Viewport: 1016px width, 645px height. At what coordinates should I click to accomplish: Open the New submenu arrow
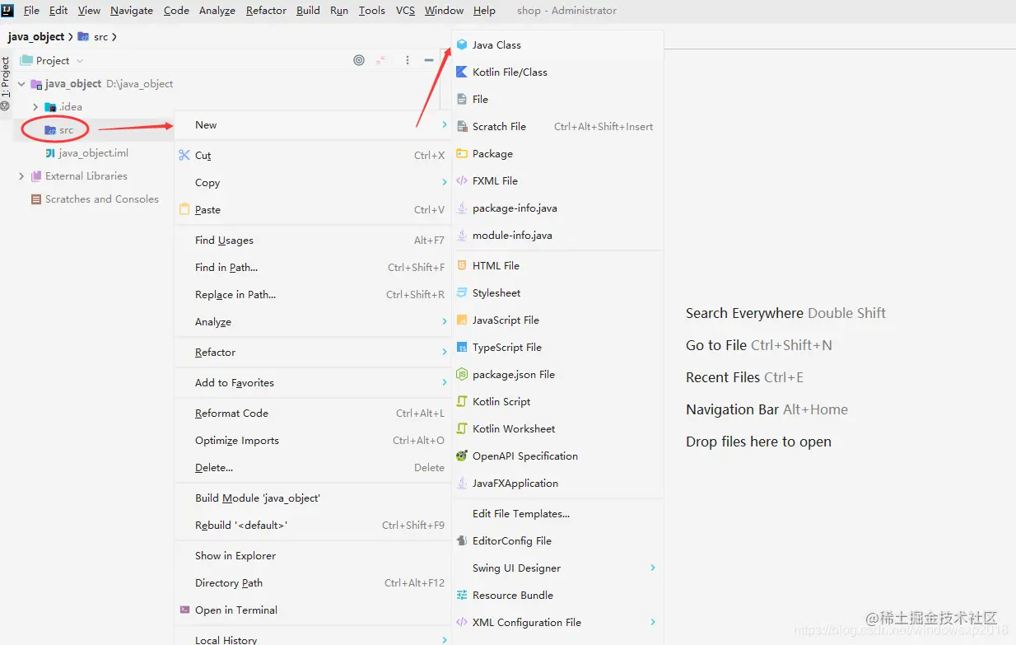coord(445,125)
